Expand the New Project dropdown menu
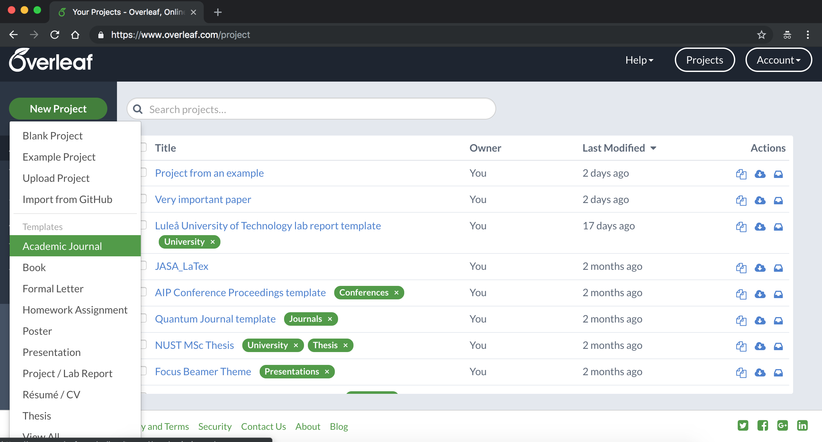 [x=58, y=108]
